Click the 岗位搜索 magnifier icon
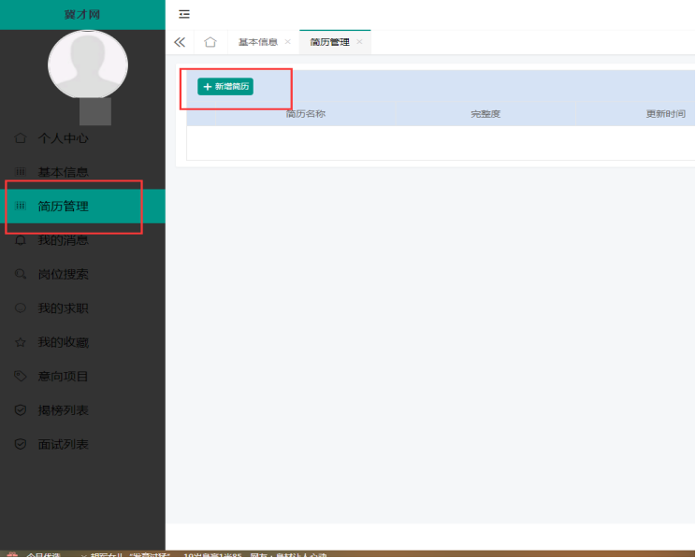 pos(21,275)
